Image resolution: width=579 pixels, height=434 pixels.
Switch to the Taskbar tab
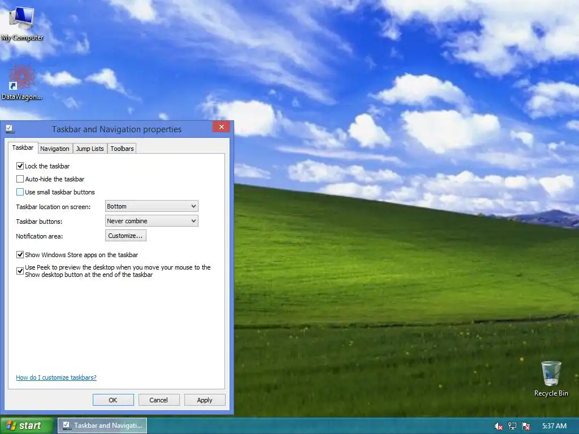click(x=23, y=147)
